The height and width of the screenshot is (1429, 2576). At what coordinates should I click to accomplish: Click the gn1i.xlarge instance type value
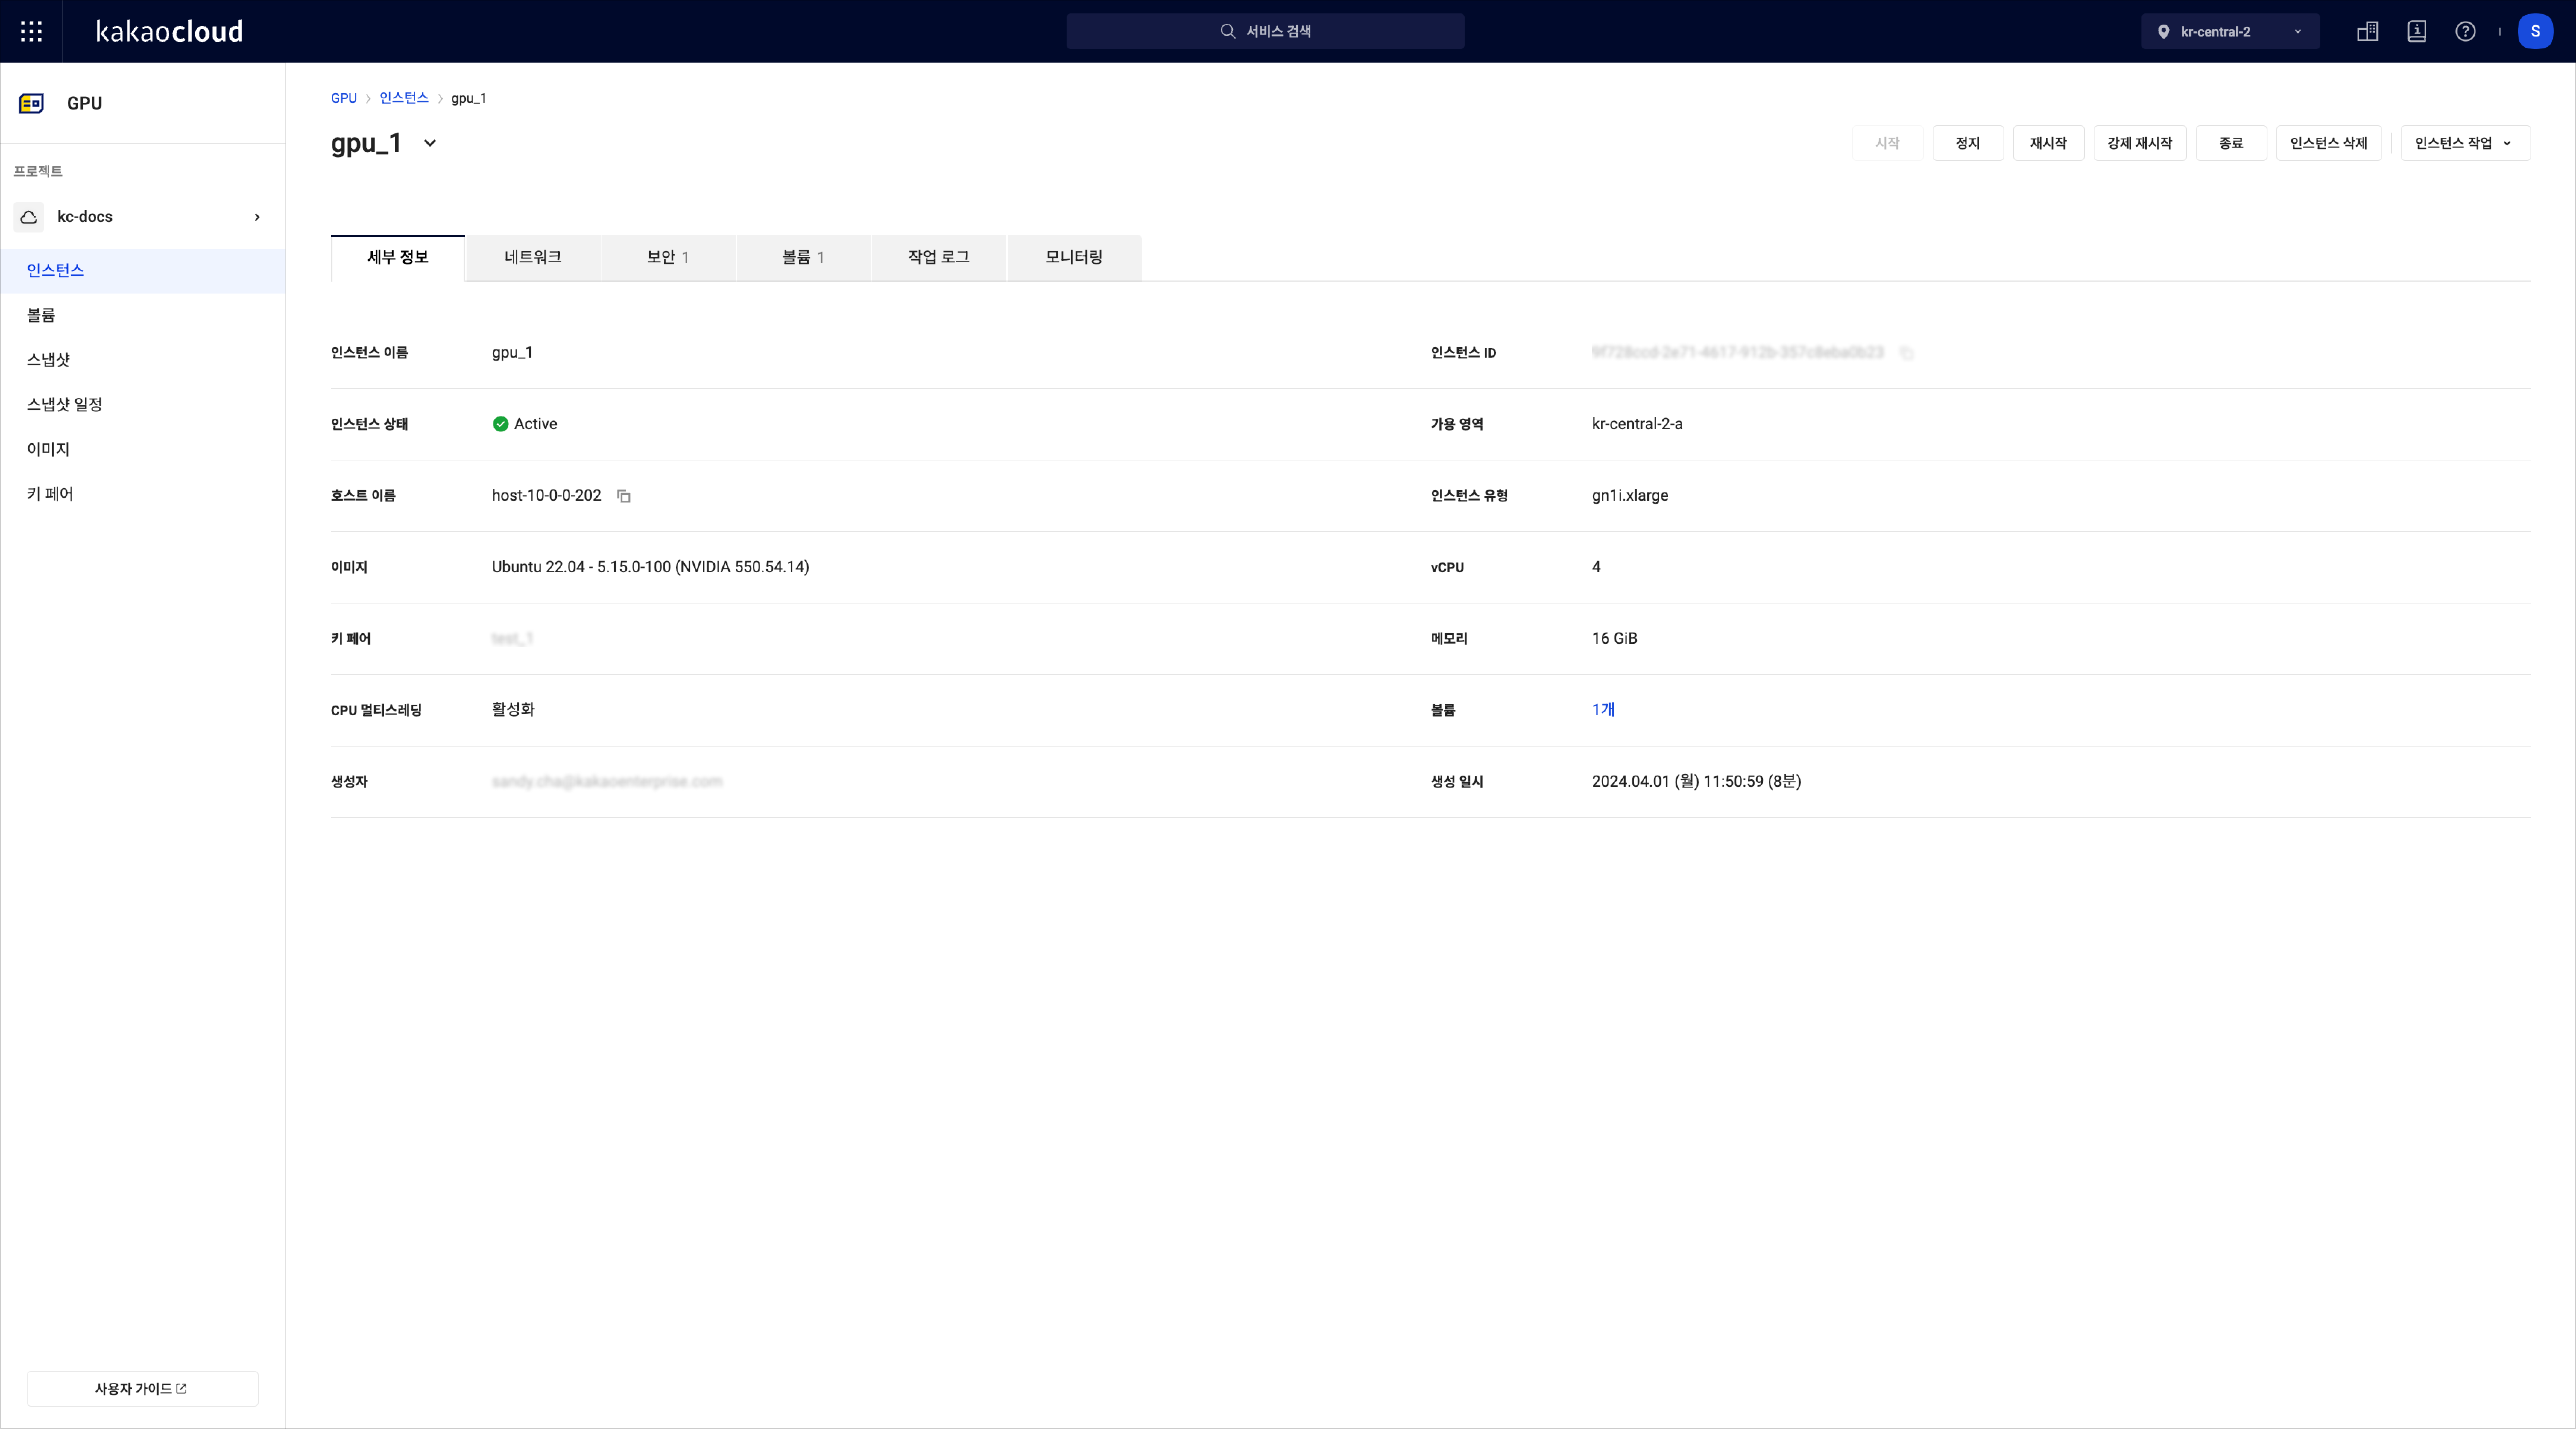click(1630, 496)
